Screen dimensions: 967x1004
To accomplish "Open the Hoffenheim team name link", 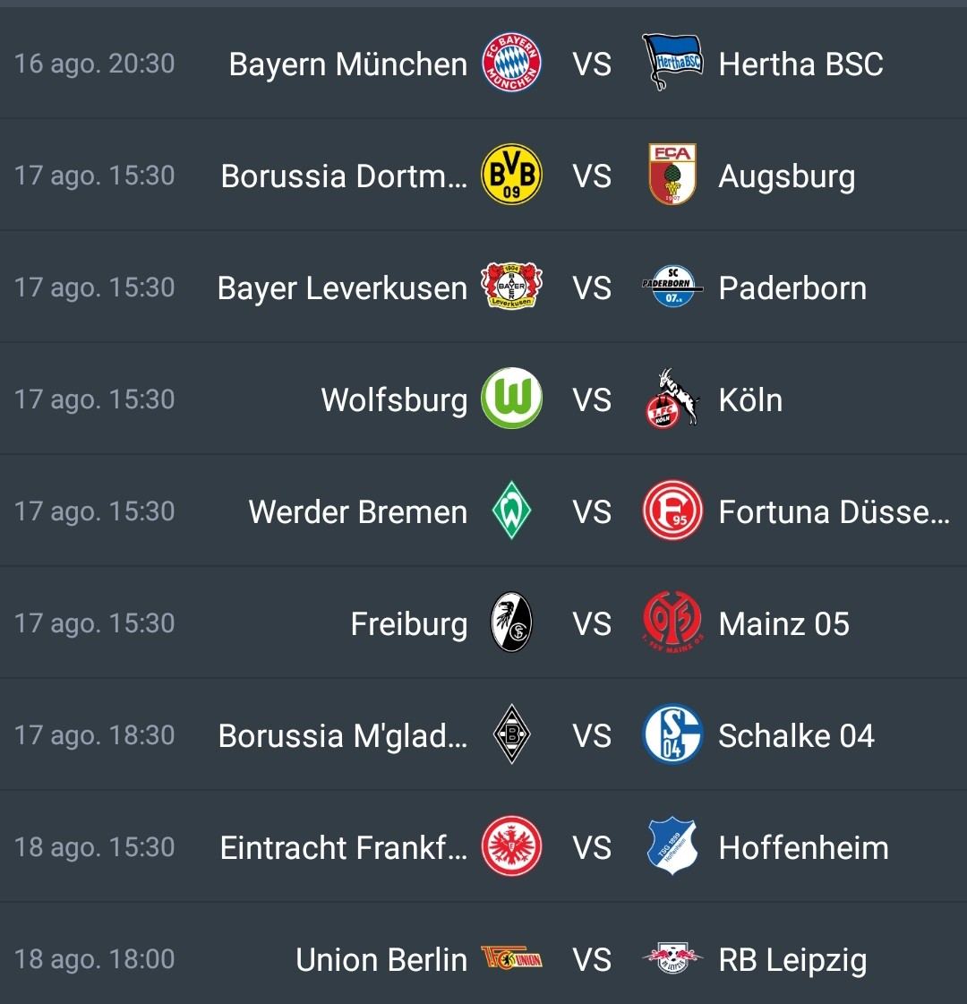I will click(x=803, y=848).
